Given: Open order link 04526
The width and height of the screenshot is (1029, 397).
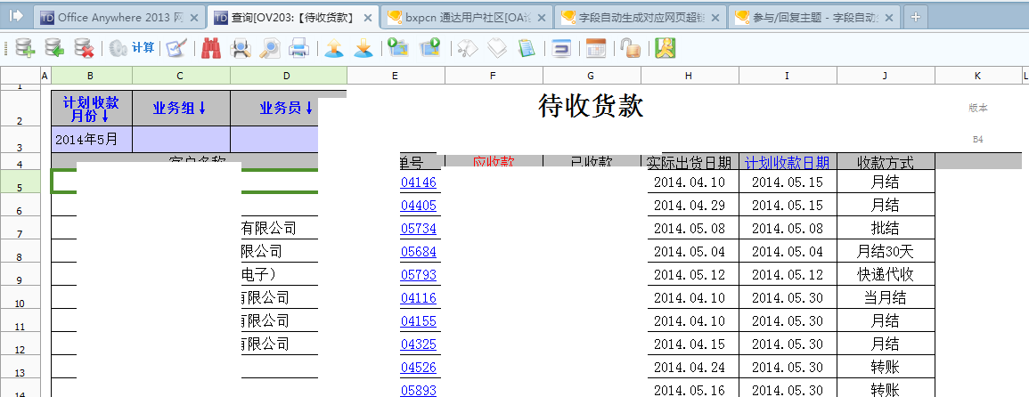Looking at the screenshot, I should click(419, 367).
